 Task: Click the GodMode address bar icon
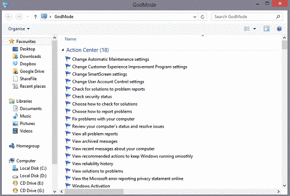(44, 16)
